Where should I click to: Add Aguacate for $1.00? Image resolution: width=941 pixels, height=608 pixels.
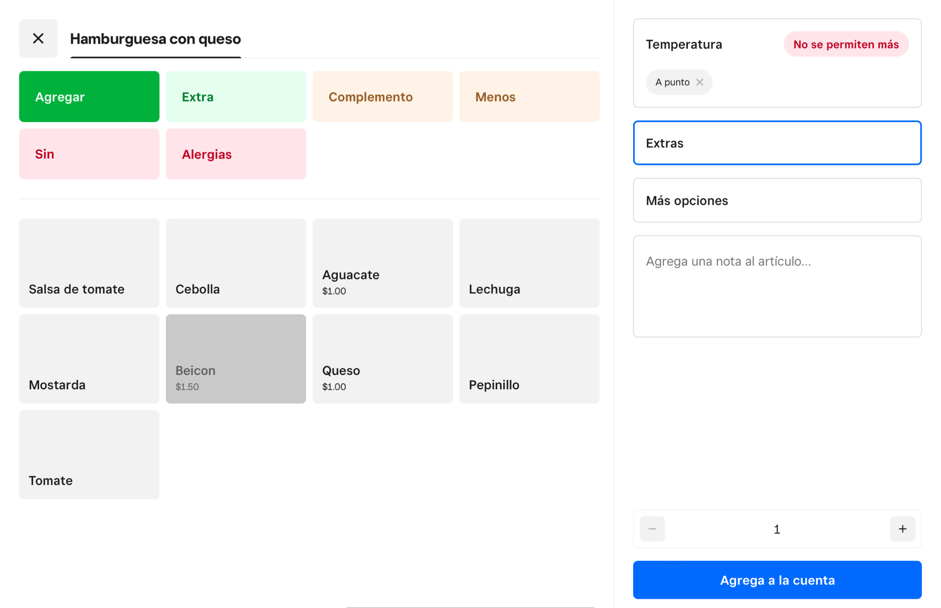(382, 263)
